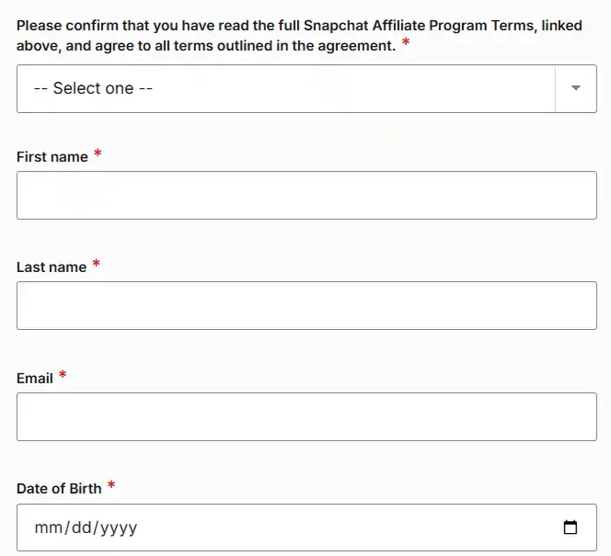
Task: Click the red asterisk next to First name
Action: tap(98, 154)
